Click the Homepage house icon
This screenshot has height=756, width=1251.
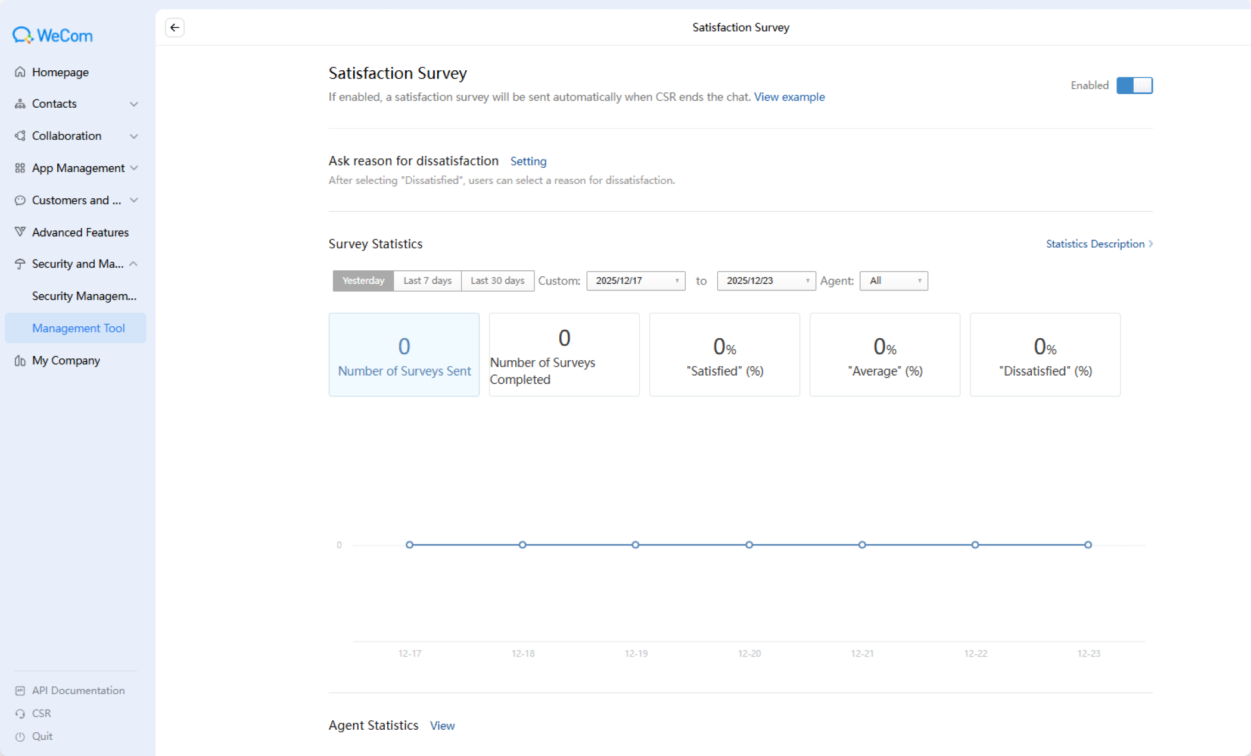point(20,72)
